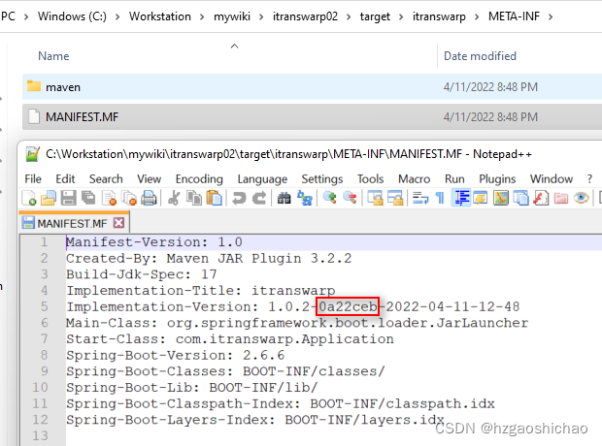The image size is (602, 446).
Task: Open Find with the binoculars icon
Action: point(284,198)
